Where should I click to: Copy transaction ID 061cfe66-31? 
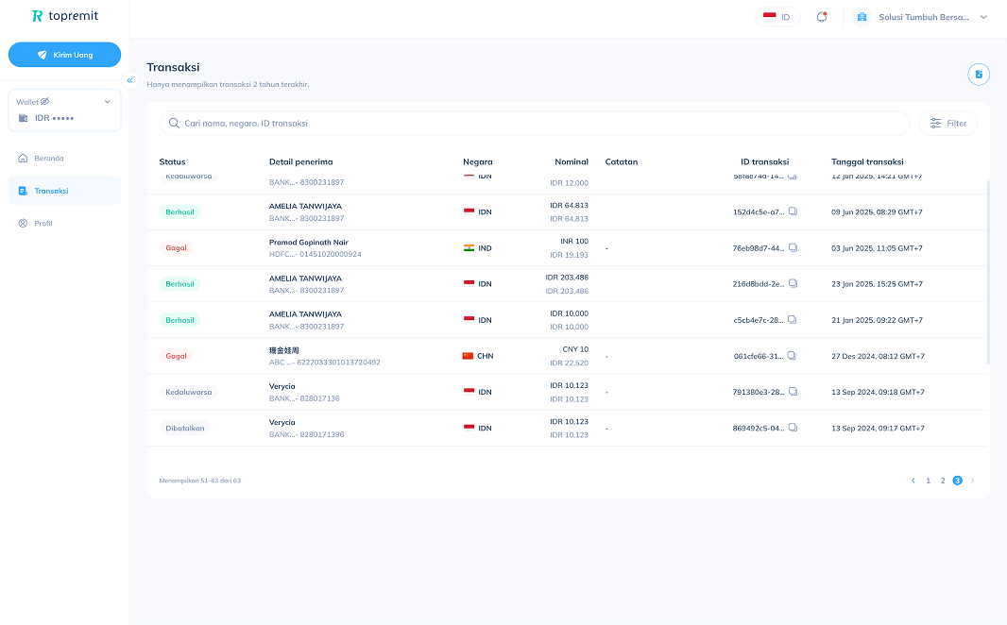(x=792, y=356)
